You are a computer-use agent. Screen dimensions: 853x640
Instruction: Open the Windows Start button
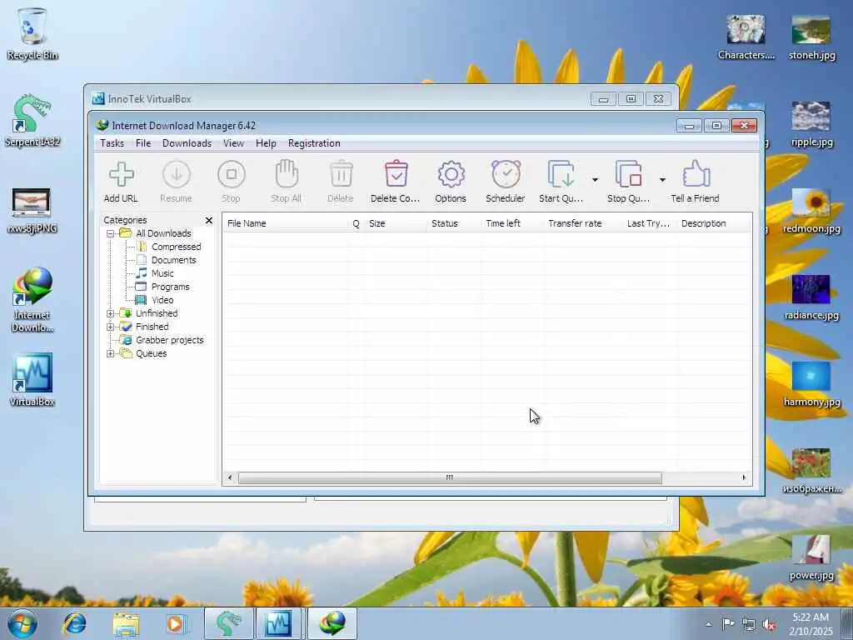pos(22,623)
